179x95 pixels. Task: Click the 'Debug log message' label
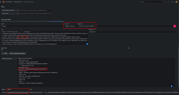[7, 58]
